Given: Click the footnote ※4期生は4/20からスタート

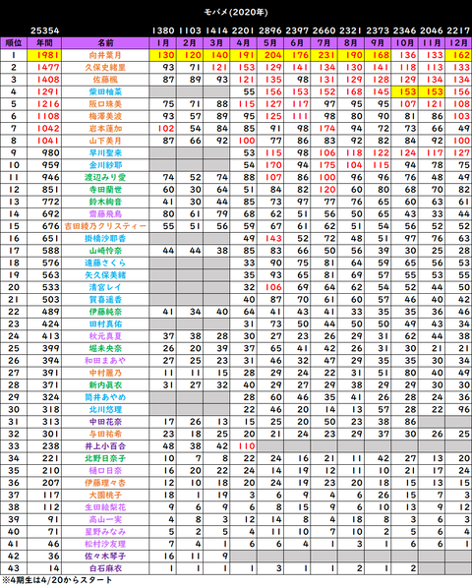Looking at the screenshot, I should [x=57, y=580].
